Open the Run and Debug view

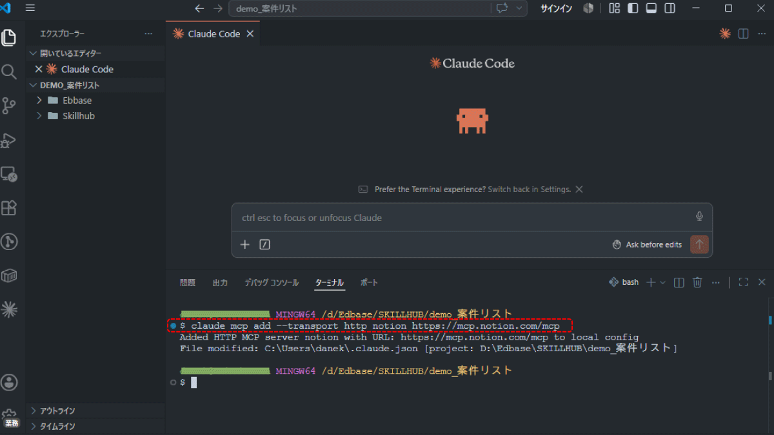9,140
